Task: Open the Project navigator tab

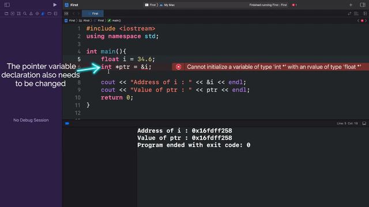Action: click(6, 14)
